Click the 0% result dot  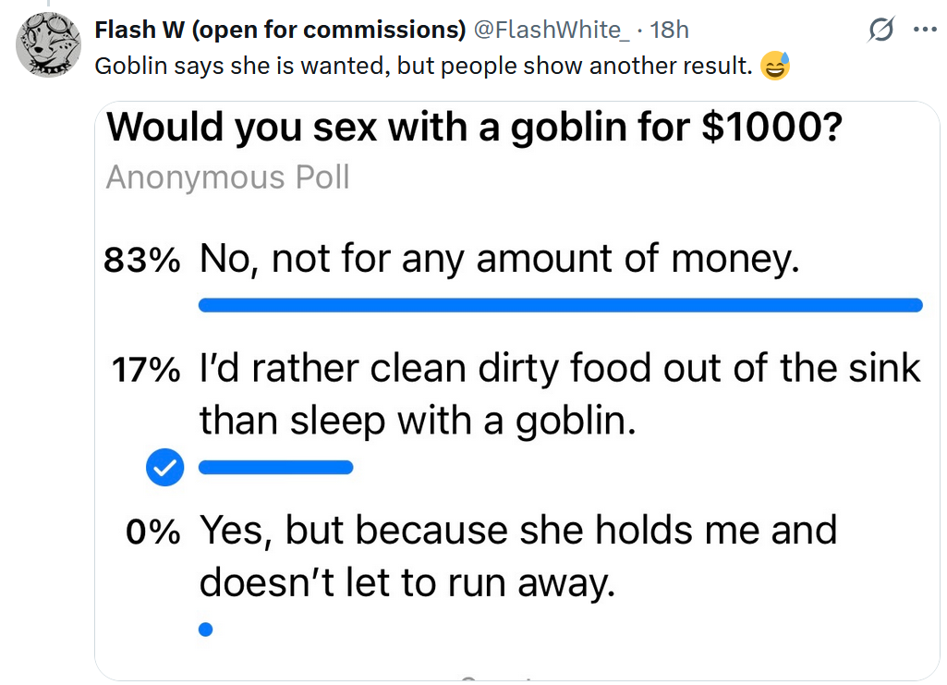coord(205,630)
